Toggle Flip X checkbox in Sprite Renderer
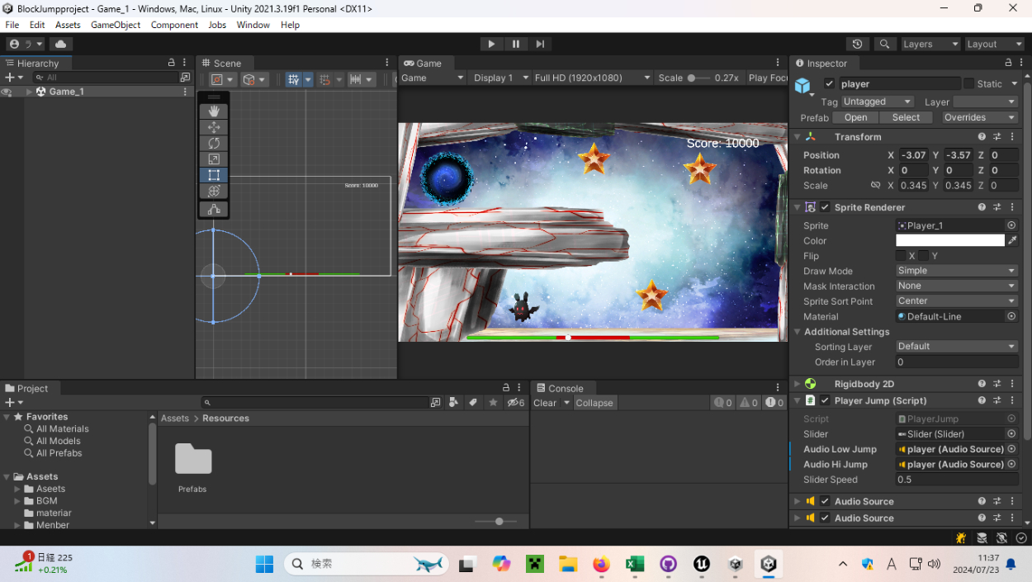 click(901, 256)
